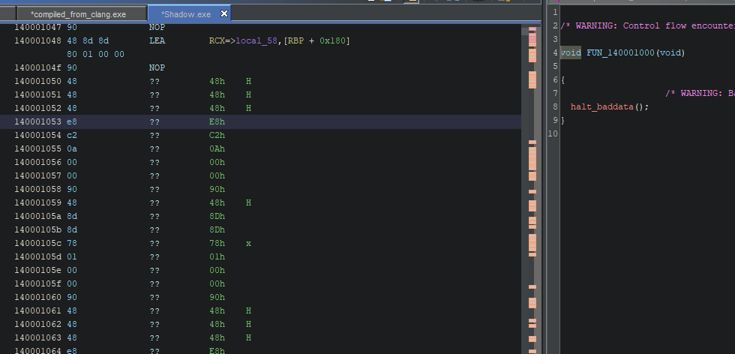
Task: Click the 01h value at 14000105d
Action: 217,257
